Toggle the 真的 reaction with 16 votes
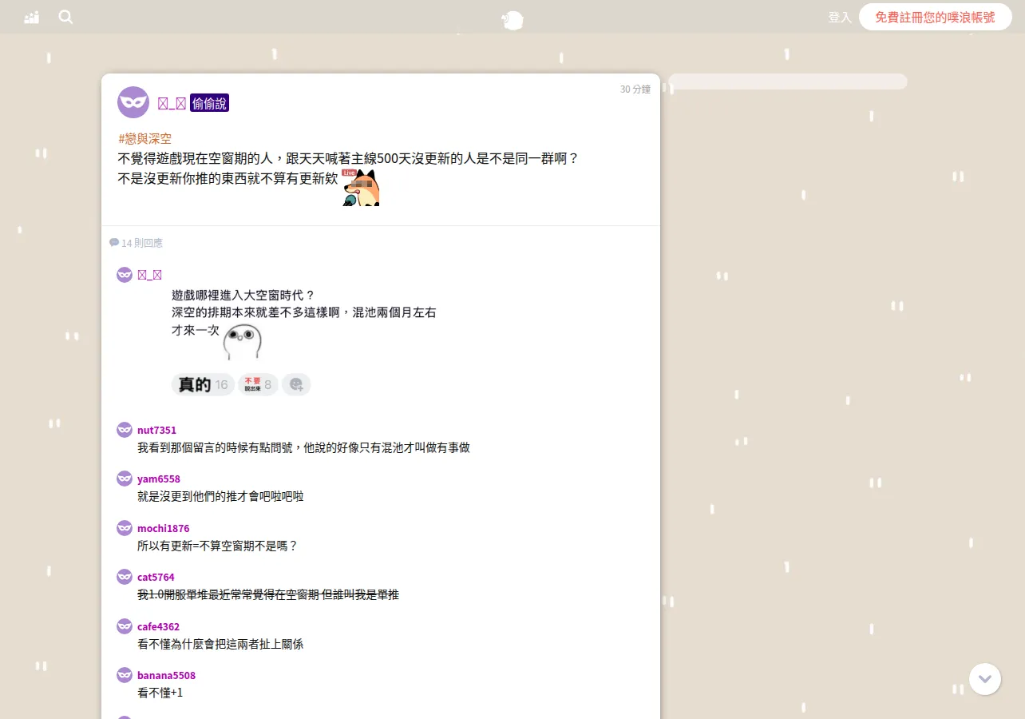Screen dimensions: 1025x719 tap(203, 384)
